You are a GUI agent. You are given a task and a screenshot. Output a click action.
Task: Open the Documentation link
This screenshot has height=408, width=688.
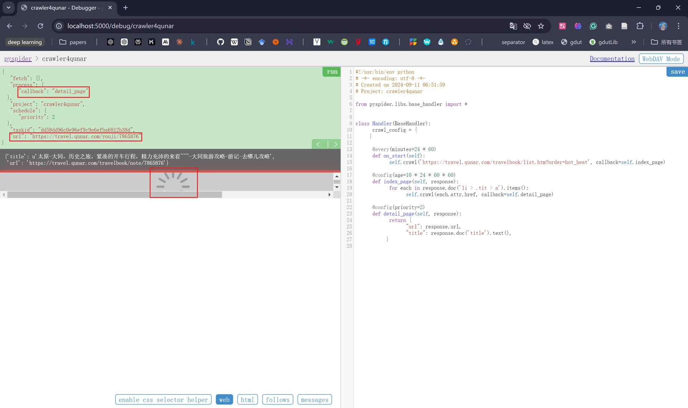tap(612, 59)
